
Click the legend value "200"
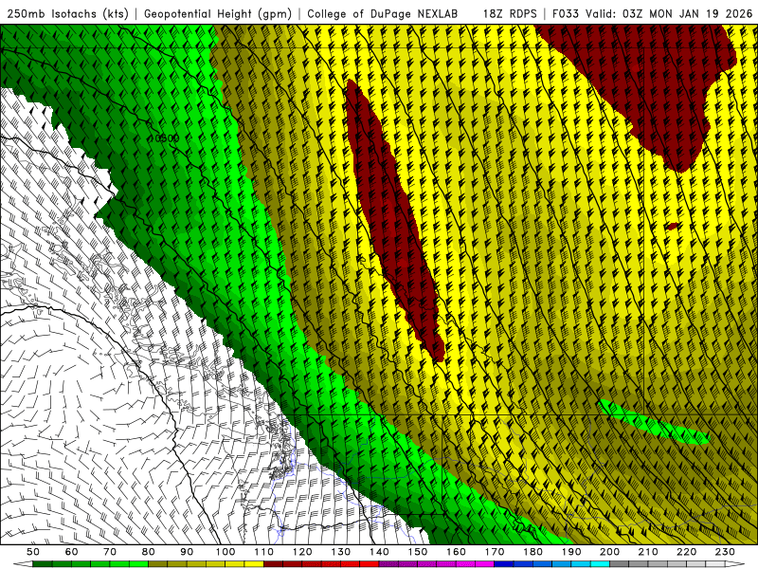pos(609,552)
